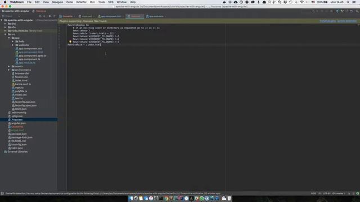Image resolution: width=360 pixels, height=202 pixels.
Task: Click the RewriteEngine On line in editor
Action: tap(78, 25)
